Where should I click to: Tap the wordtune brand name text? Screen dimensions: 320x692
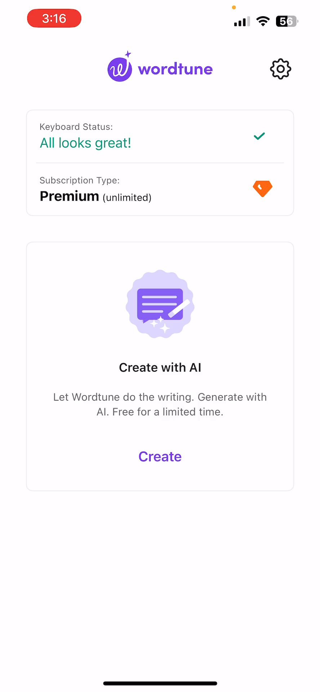coord(175,69)
